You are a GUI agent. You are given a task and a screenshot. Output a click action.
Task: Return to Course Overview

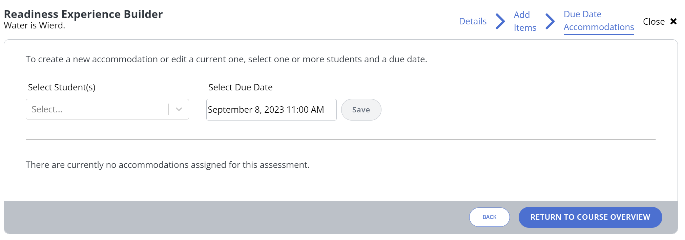590,217
